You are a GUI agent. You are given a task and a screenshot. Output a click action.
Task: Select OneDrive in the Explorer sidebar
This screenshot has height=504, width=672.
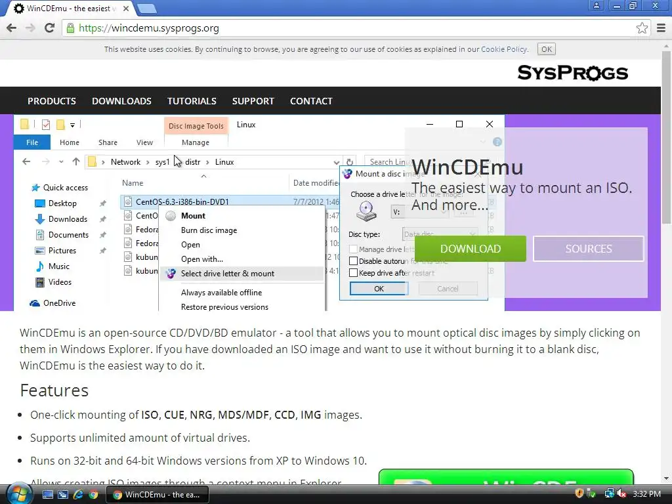52,303
